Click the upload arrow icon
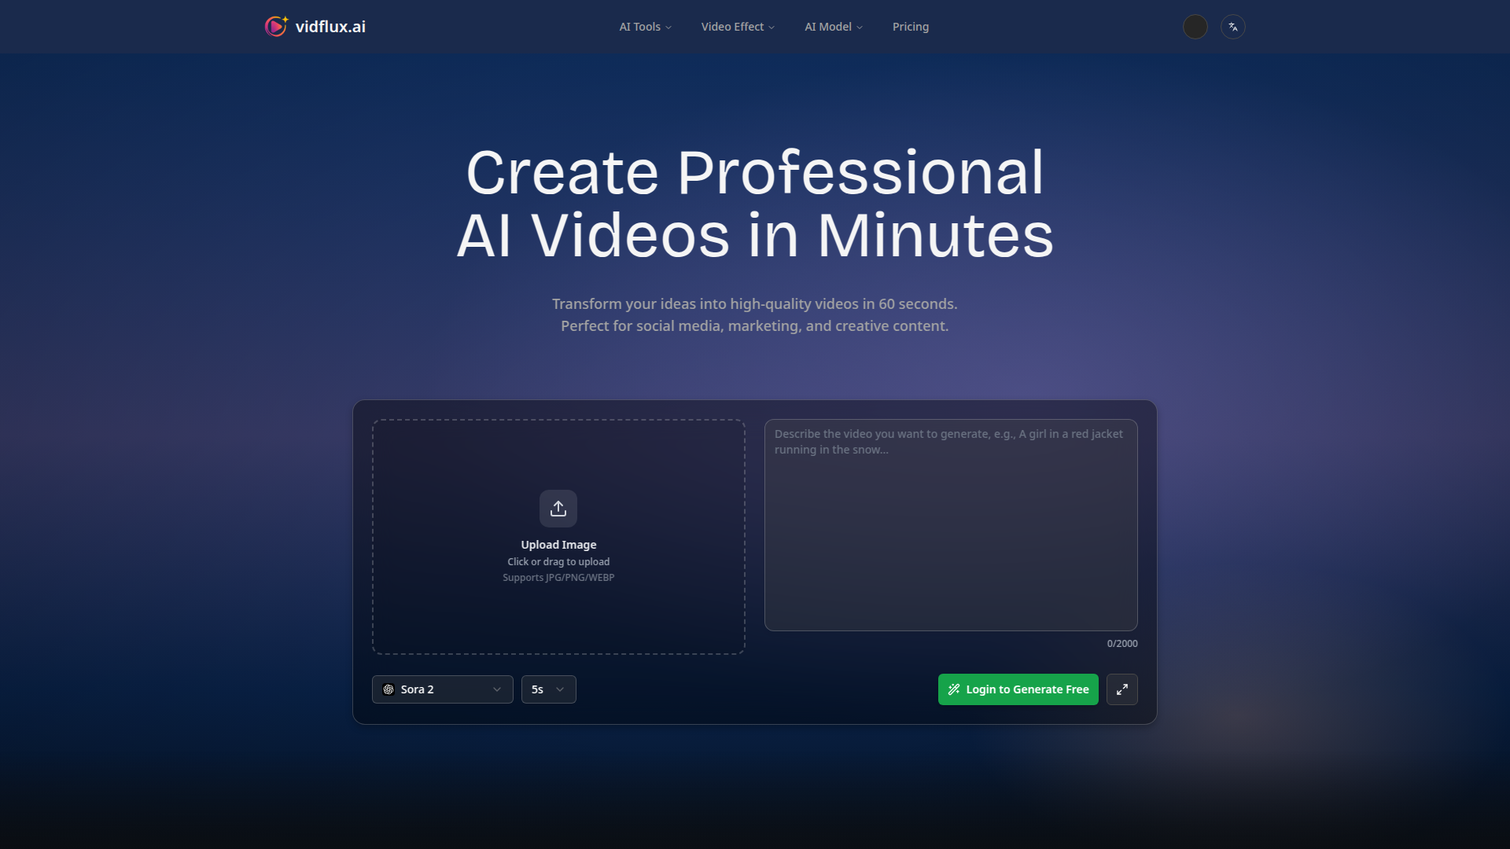 click(x=558, y=509)
